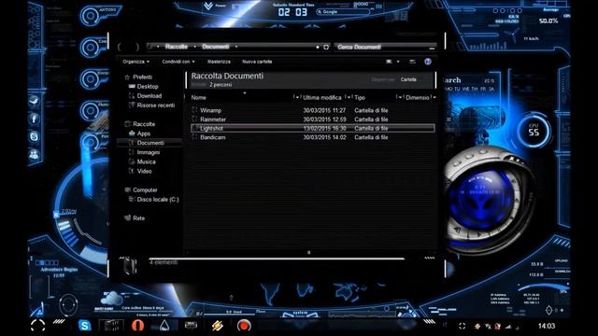Open the Explorer help icon
Screen dimensions: 598x336
428,62
